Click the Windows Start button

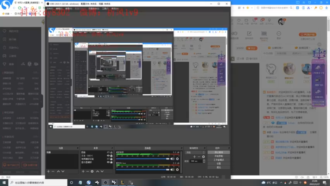(x=4, y=183)
